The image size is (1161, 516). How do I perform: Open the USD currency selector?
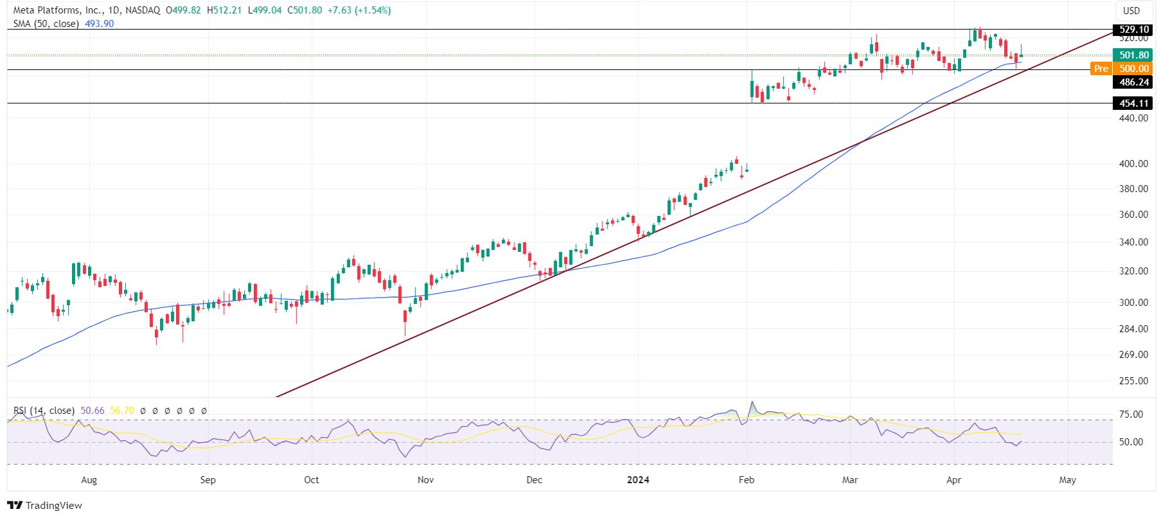[1131, 10]
